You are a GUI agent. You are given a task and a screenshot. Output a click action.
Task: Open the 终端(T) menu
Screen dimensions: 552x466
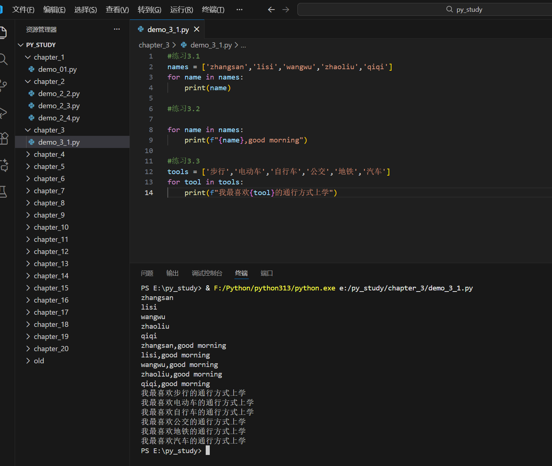(x=213, y=10)
